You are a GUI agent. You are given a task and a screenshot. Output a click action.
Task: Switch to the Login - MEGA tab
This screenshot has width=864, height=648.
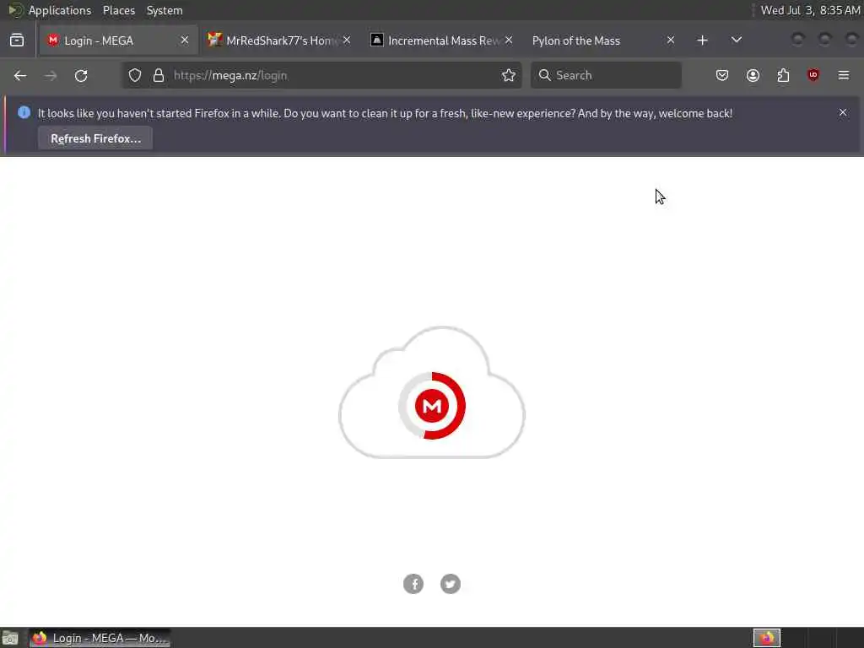click(x=118, y=40)
